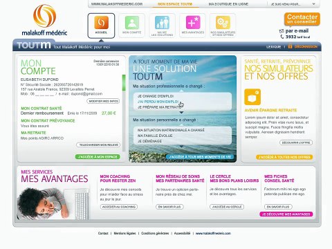Select Je déménage option
Screen dimensions: 332x249
pyautogui.click(x=149, y=141)
